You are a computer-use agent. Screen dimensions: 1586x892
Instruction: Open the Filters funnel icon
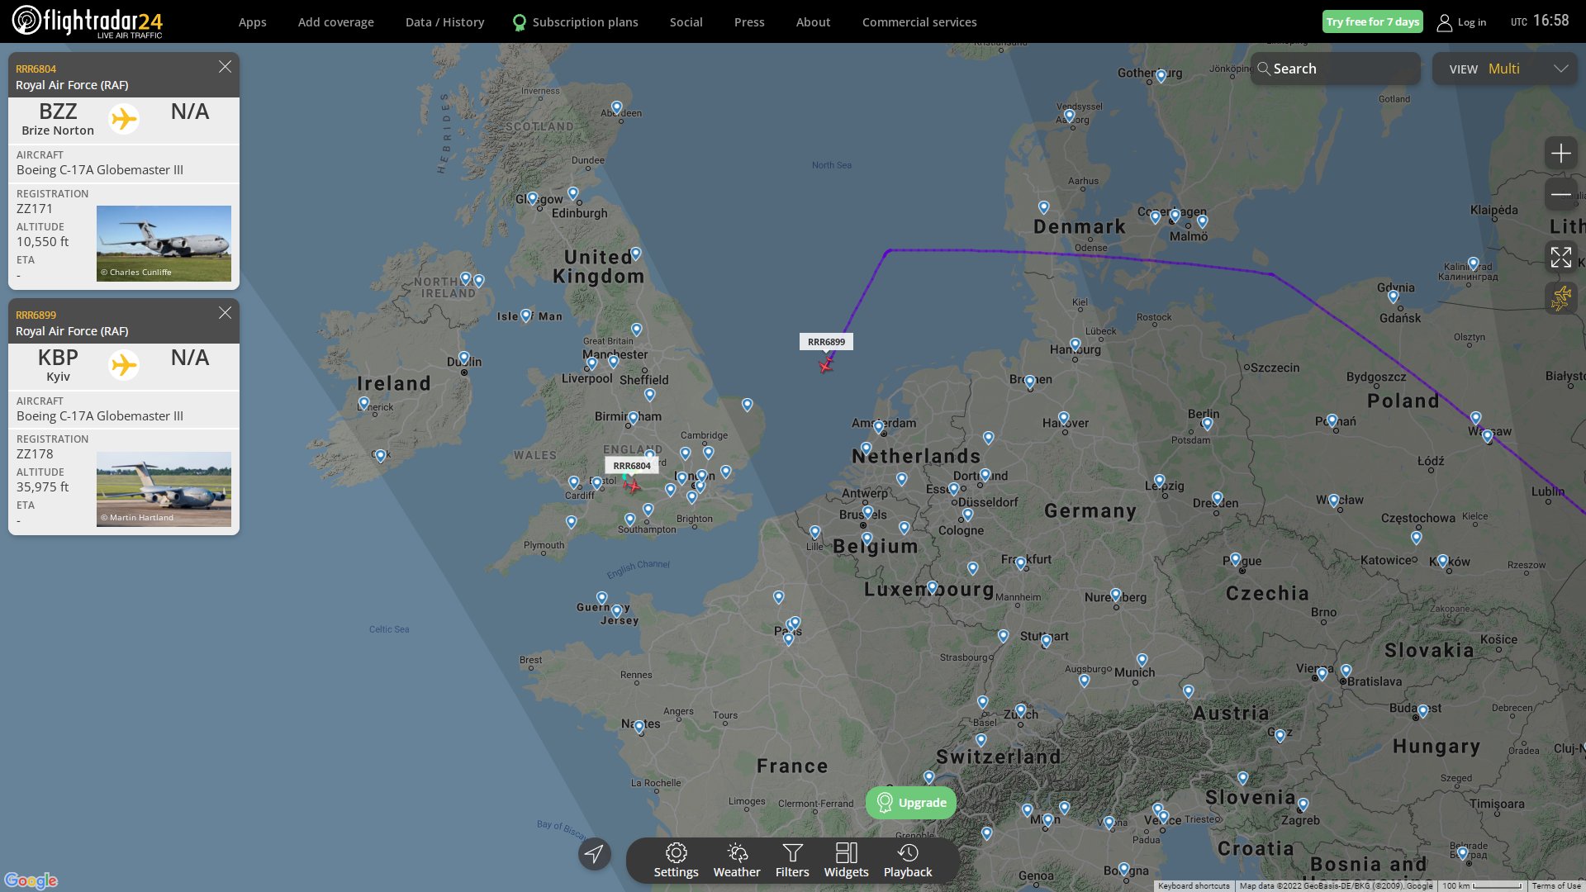(792, 861)
